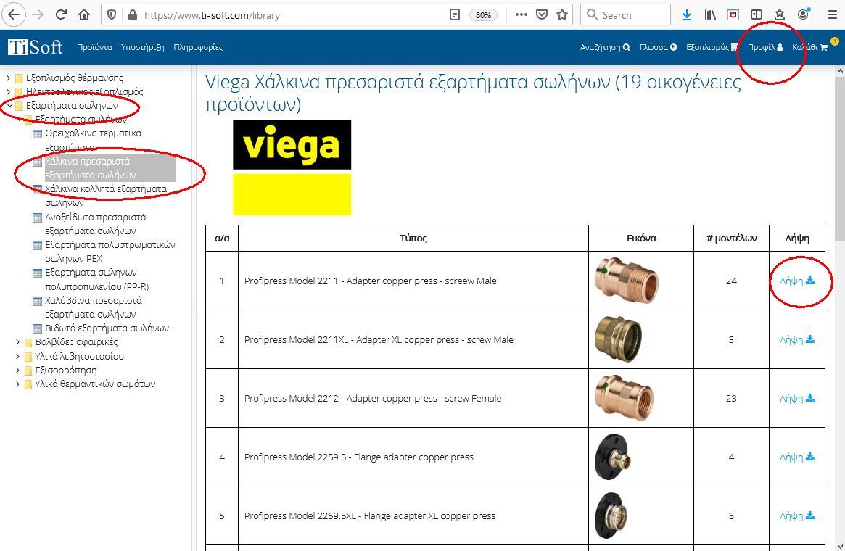Collapse the Εξαρτήματα σωλήνων folder
The width and height of the screenshot is (845, 551).
pos(9,106)
